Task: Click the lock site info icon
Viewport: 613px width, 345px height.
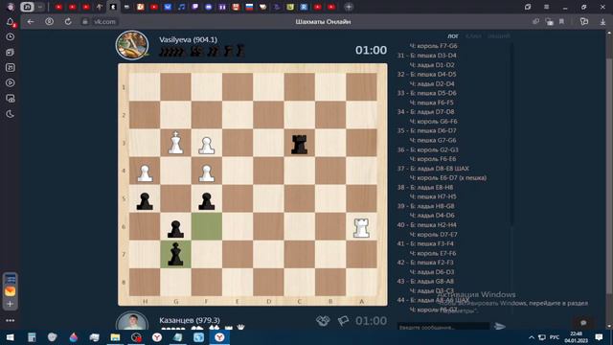Action: [85, 21]
